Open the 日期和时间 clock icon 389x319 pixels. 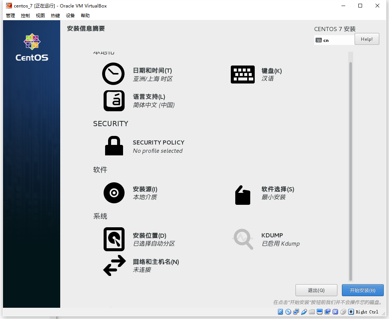[113, 74]
